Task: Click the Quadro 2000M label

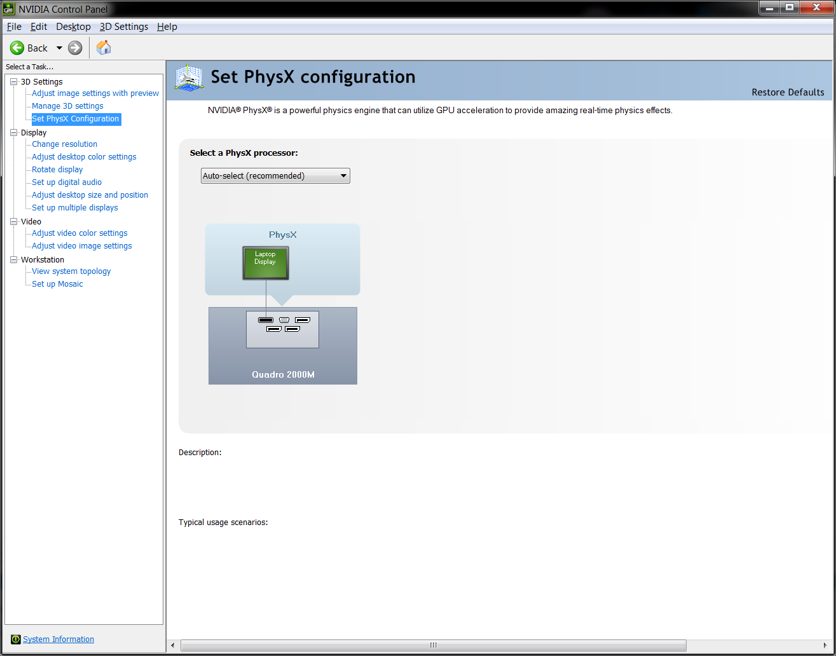Action: (x=283, y=374)
